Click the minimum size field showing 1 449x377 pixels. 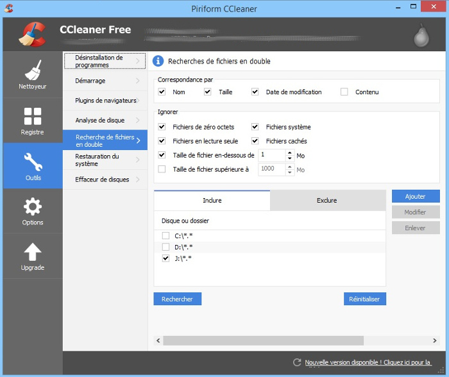point(272,155)
